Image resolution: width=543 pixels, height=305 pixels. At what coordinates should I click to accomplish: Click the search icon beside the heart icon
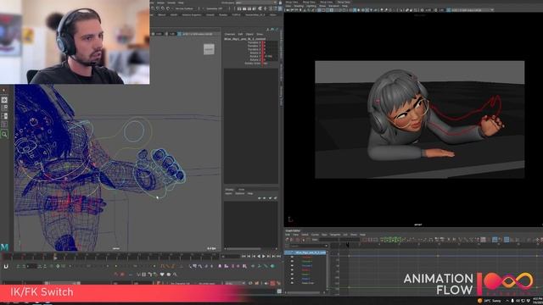[x=175, y=274]
